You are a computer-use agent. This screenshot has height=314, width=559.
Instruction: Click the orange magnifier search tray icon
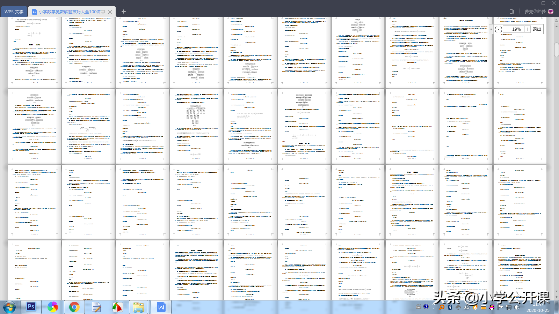(x=442, y=307)
